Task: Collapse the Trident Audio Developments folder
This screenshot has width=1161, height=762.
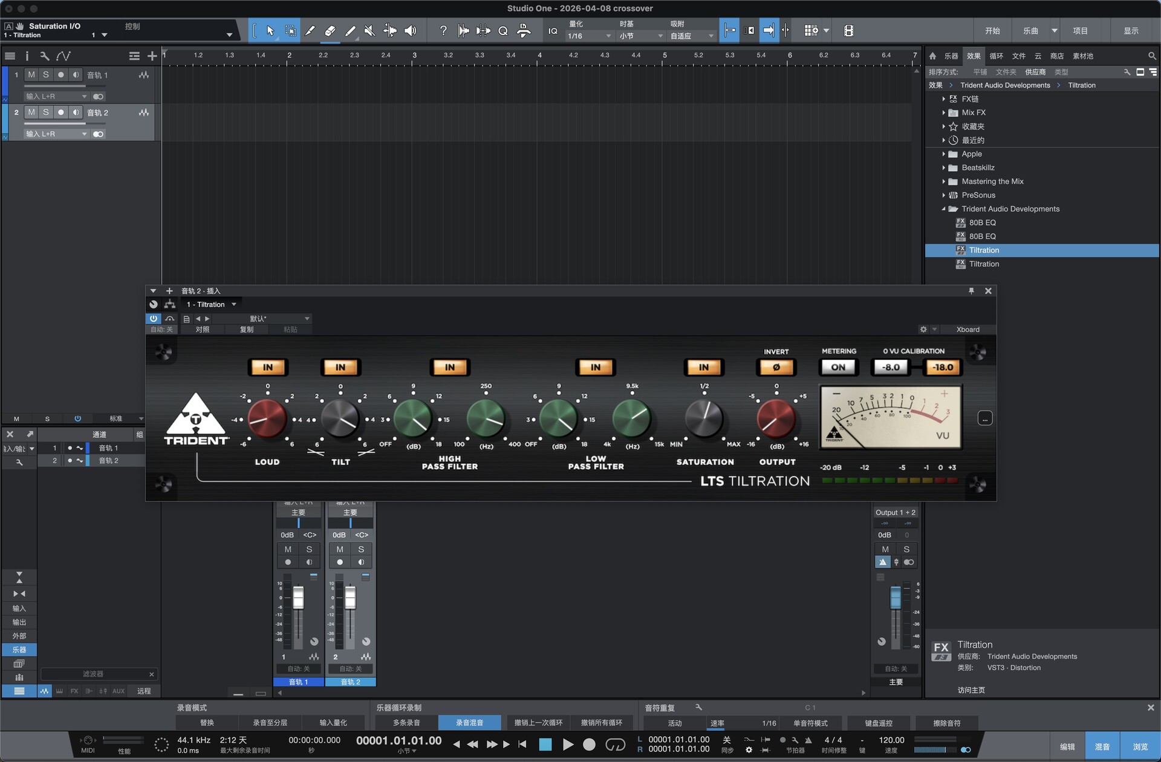Action: pyautogui.click(x=943, y=209)
